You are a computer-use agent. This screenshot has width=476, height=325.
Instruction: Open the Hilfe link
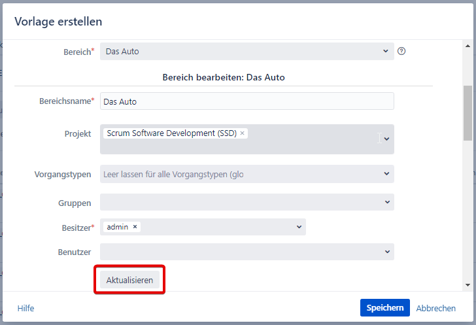[25, 308]
